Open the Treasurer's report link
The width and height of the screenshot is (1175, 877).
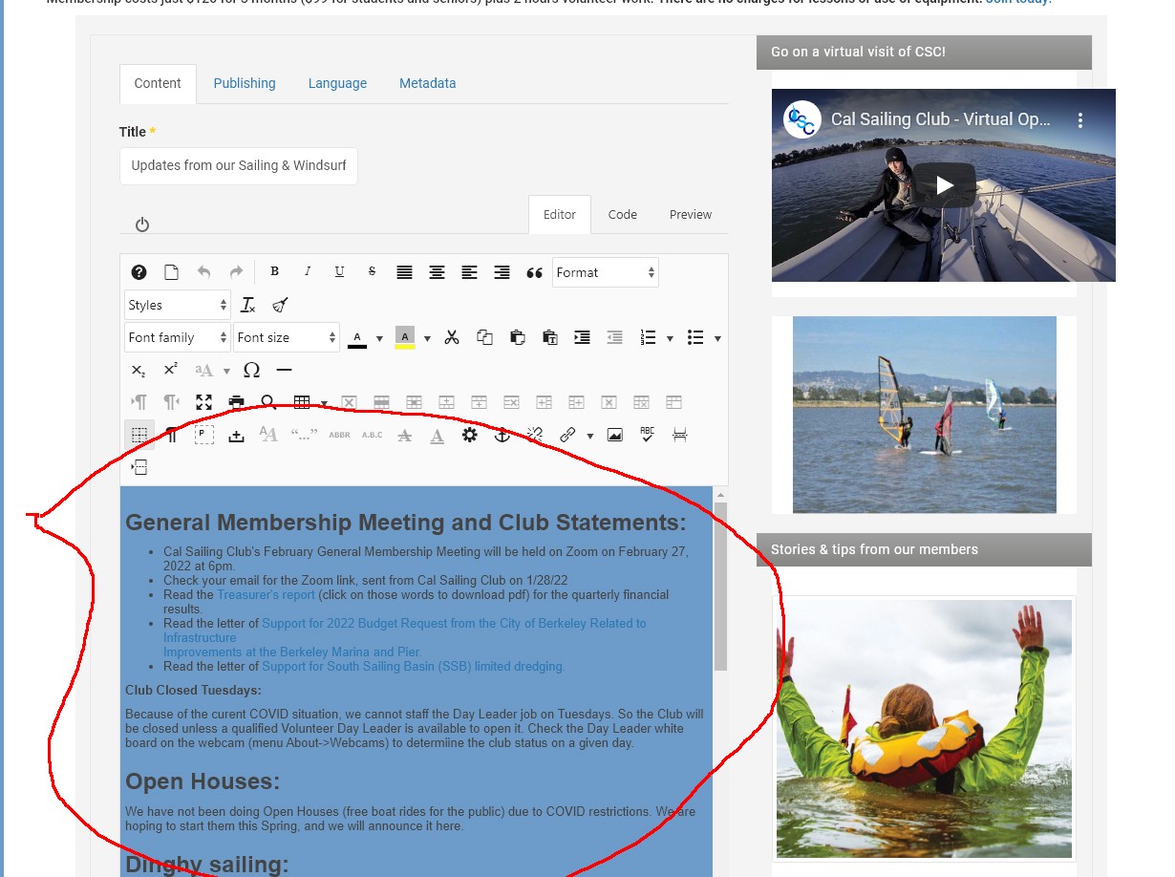(x=266, y=594)
